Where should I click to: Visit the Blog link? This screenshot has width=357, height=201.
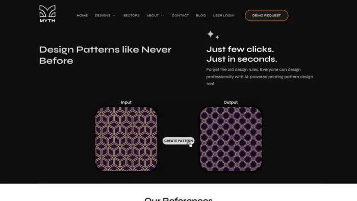pos(201,15)
